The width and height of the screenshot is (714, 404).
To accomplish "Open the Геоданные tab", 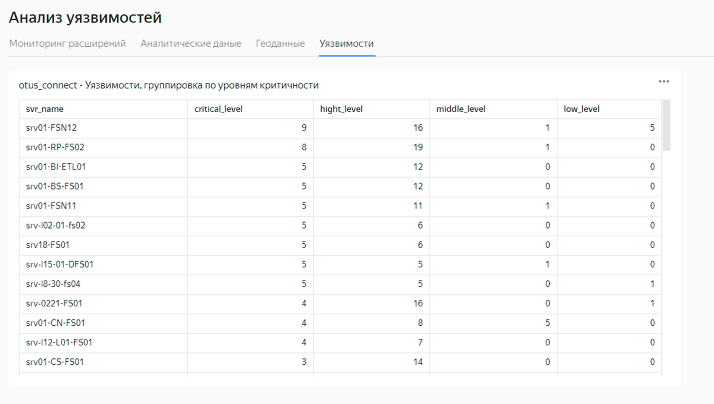I will point(279,43).
